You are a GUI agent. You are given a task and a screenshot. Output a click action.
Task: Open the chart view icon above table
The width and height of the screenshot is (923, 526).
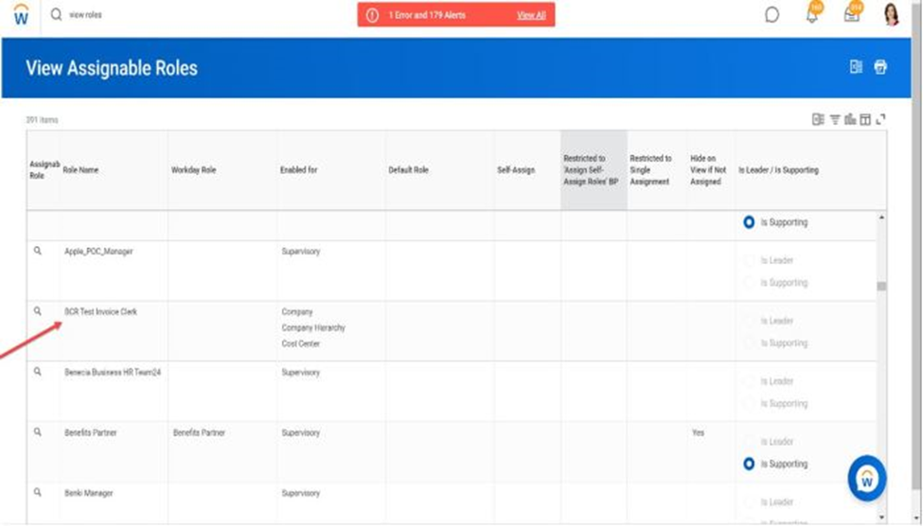pos(850,119)
